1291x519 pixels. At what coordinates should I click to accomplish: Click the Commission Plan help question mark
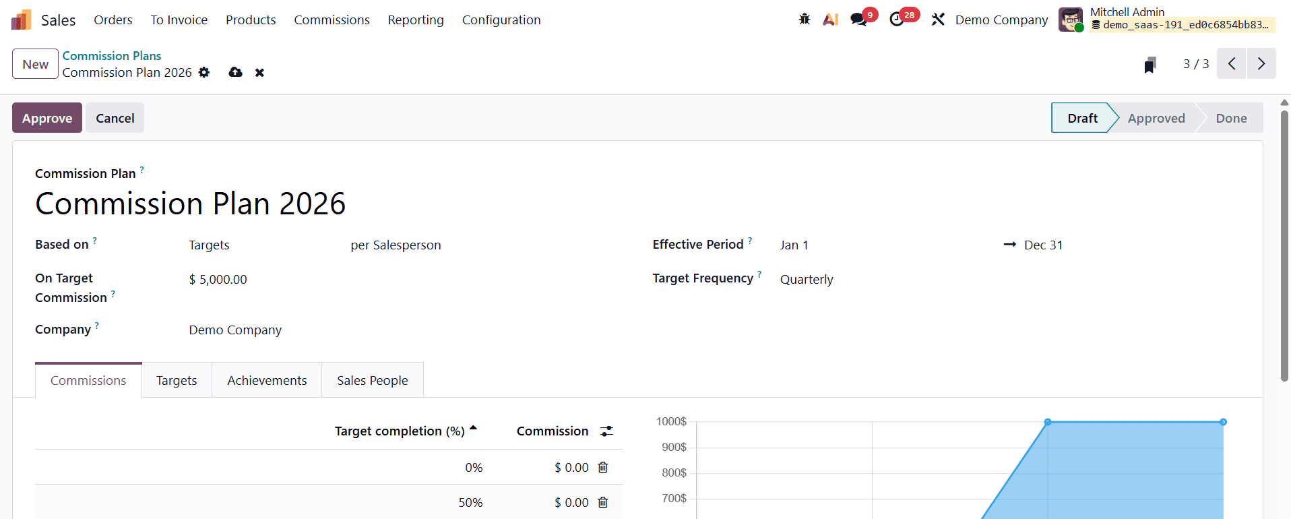141,170
